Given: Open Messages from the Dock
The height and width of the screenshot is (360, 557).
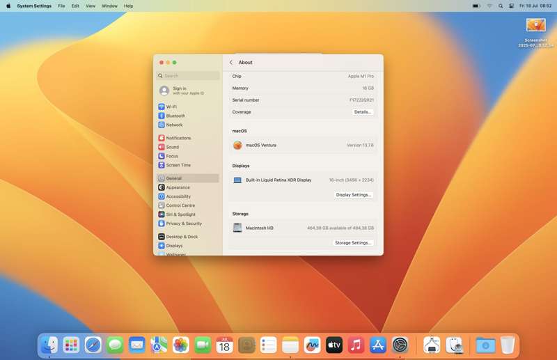Looking at the screenshot, I should (115, 345).
